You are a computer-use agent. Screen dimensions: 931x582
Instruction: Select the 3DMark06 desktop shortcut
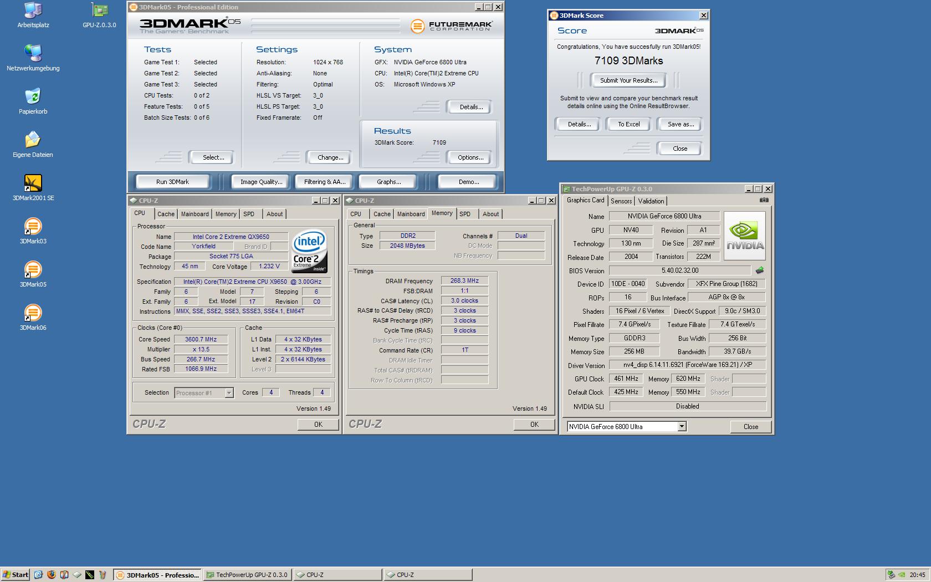coord(33,318)
